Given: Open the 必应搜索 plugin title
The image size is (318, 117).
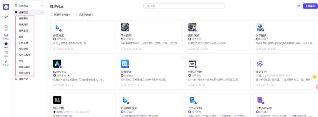Looking at the screenshot, I should point(59,36).
